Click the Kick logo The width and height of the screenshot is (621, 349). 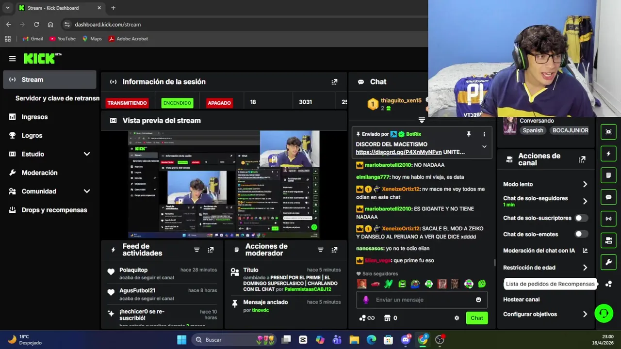click(42, 59)
